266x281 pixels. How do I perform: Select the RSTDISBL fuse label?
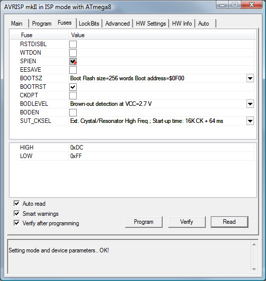(33, 44)
